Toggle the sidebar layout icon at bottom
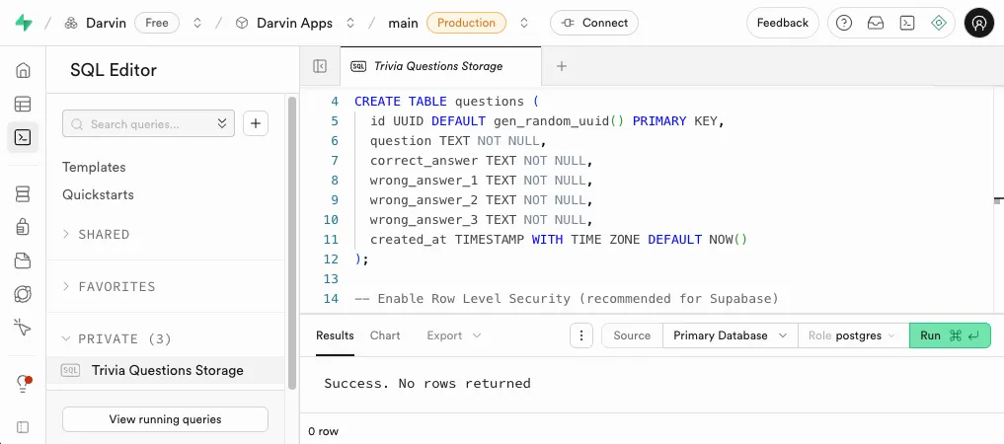Screen dimensions: 1004x444 coord(23,426)
